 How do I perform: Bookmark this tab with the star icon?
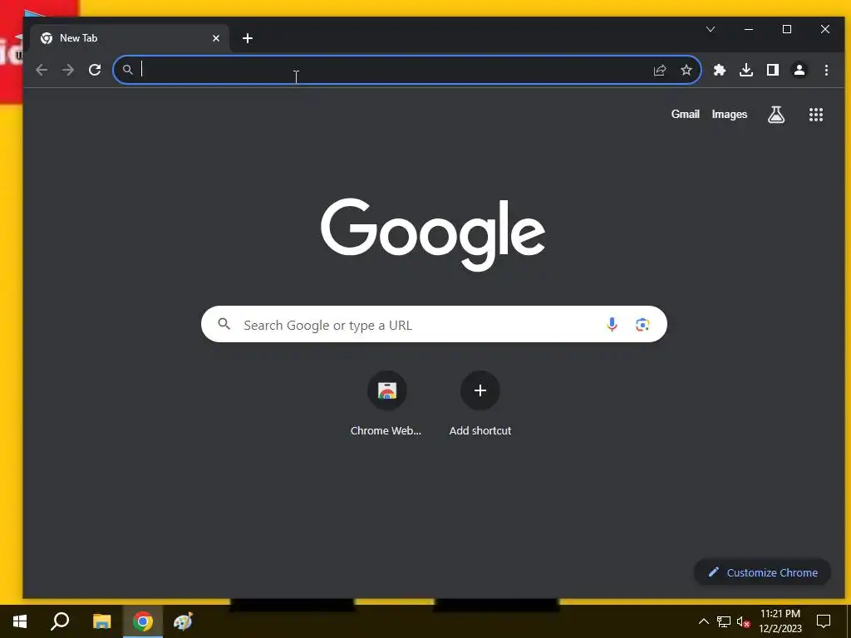[686, 70]
